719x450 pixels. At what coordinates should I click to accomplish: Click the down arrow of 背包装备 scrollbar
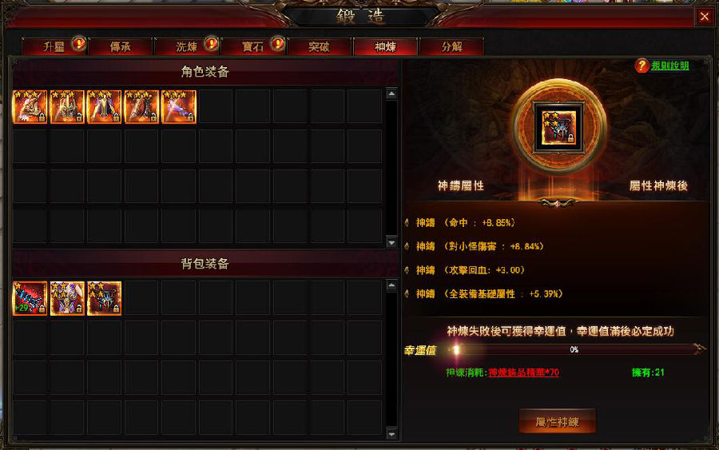391,433
